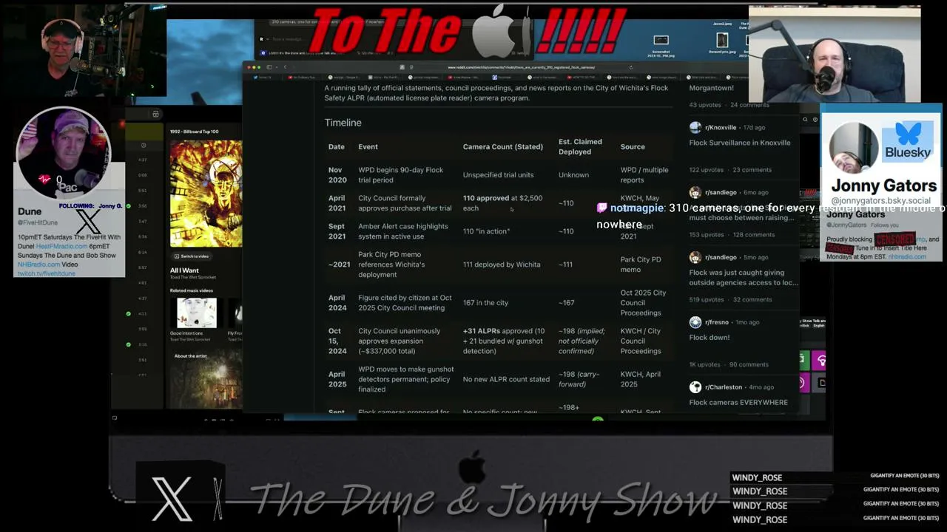Open the r/Knoxville community avatar
The image size is (947, 532).
tap(695, 127)
